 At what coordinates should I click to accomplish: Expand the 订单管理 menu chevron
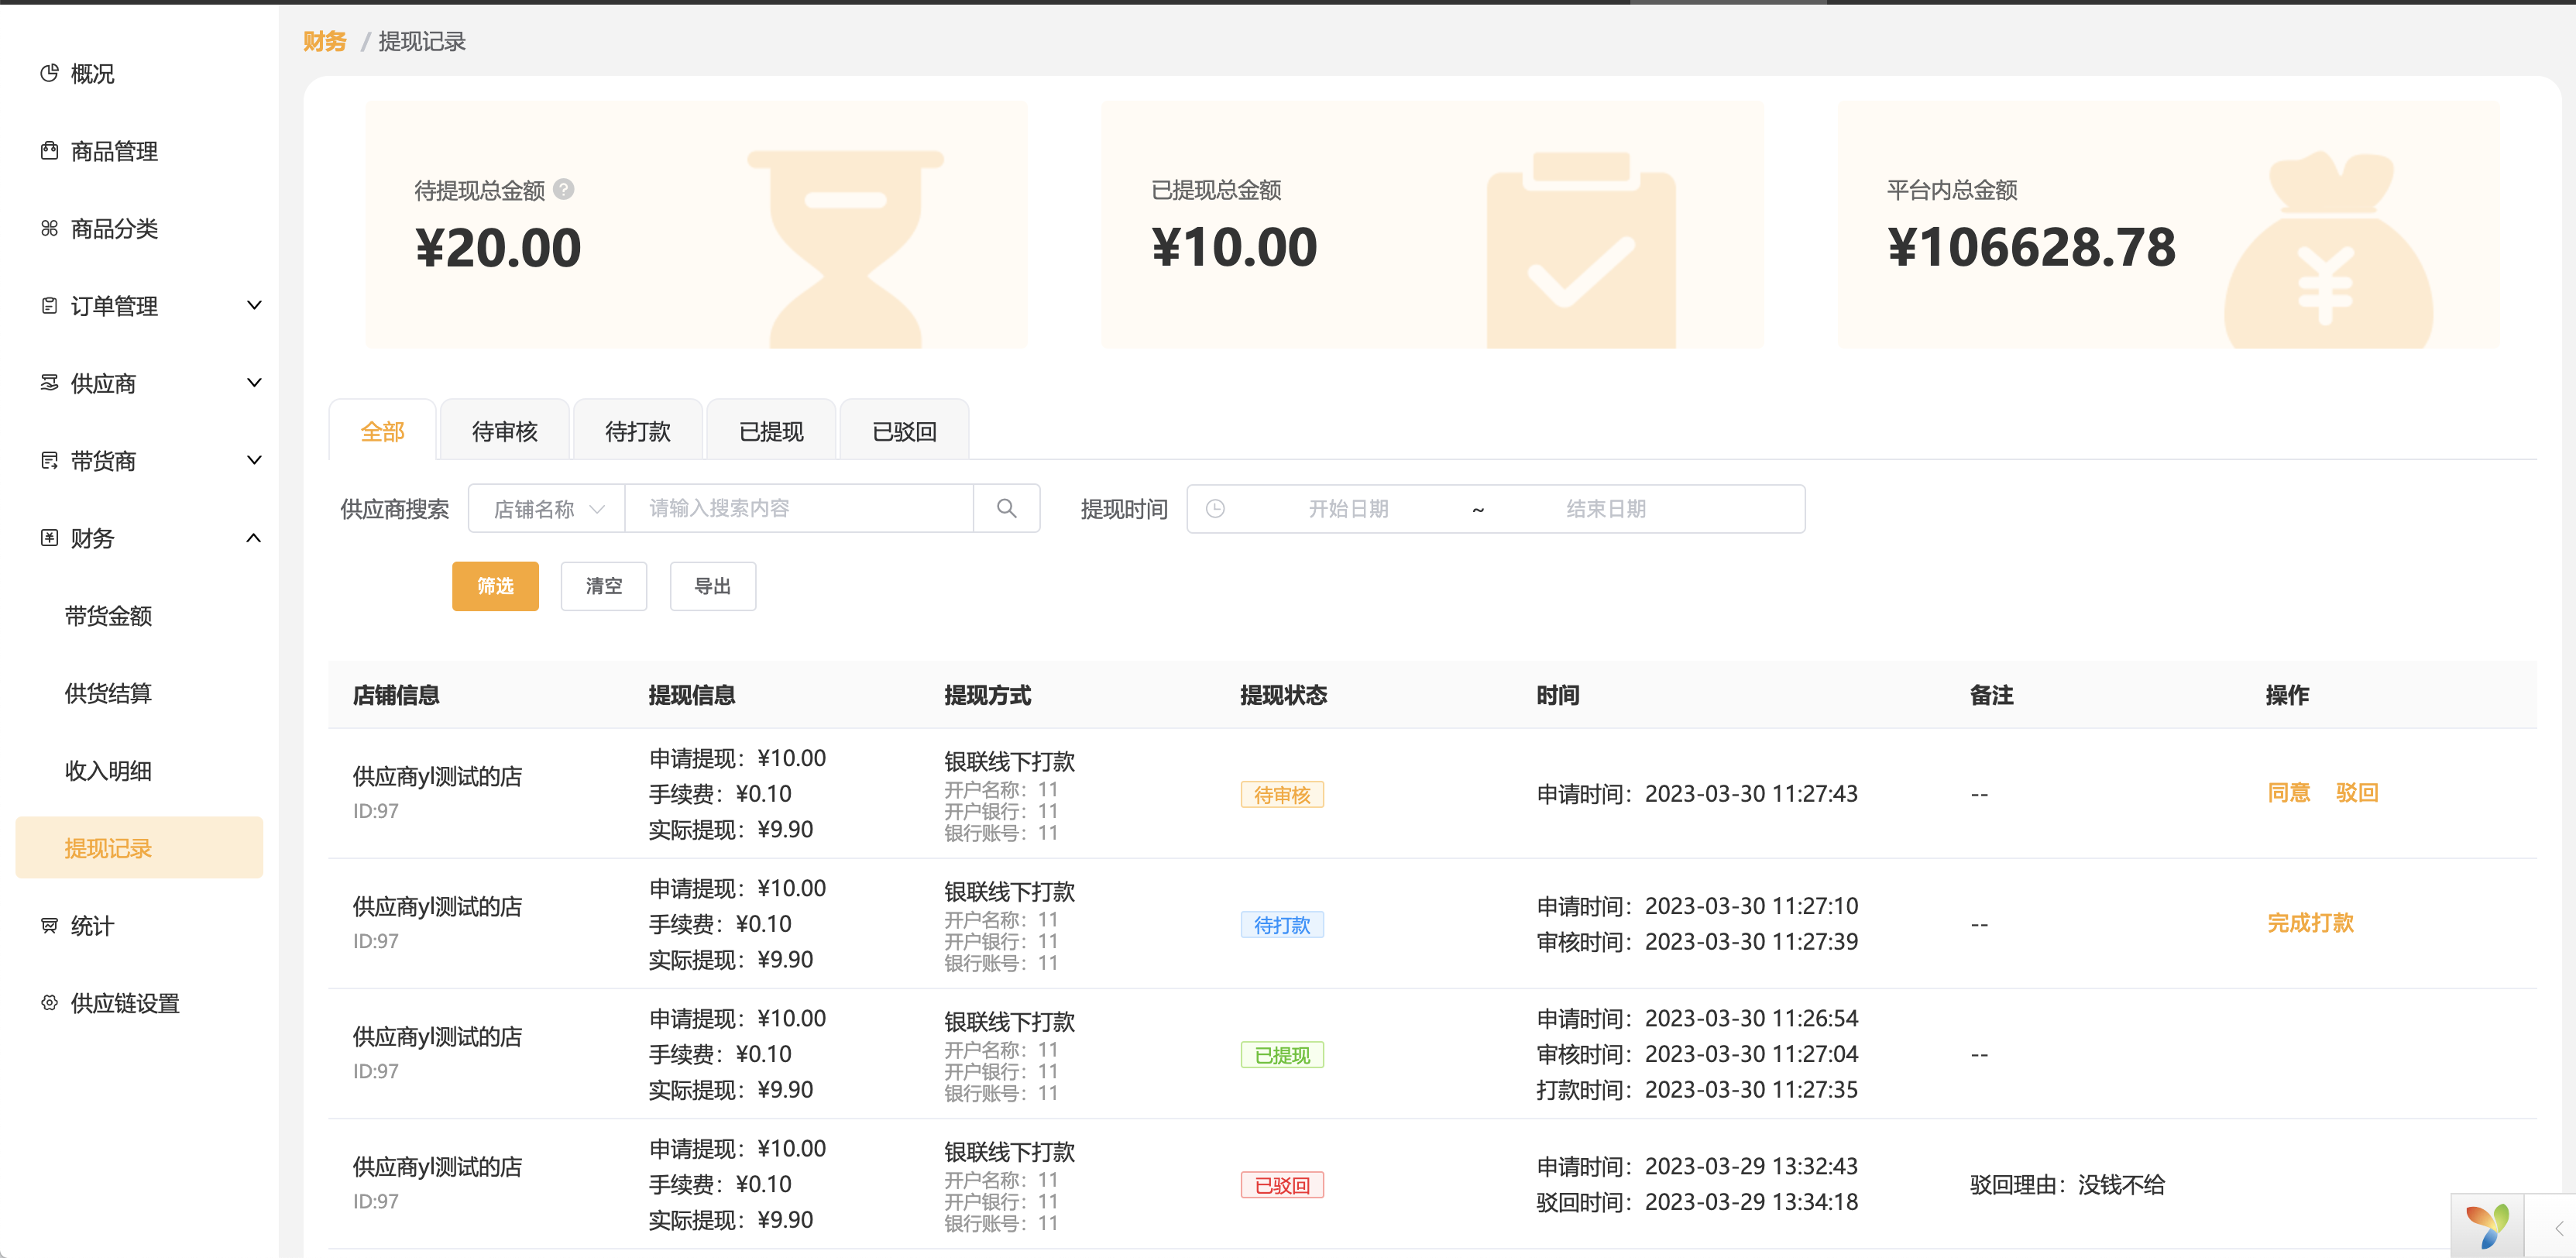(254, 305)
